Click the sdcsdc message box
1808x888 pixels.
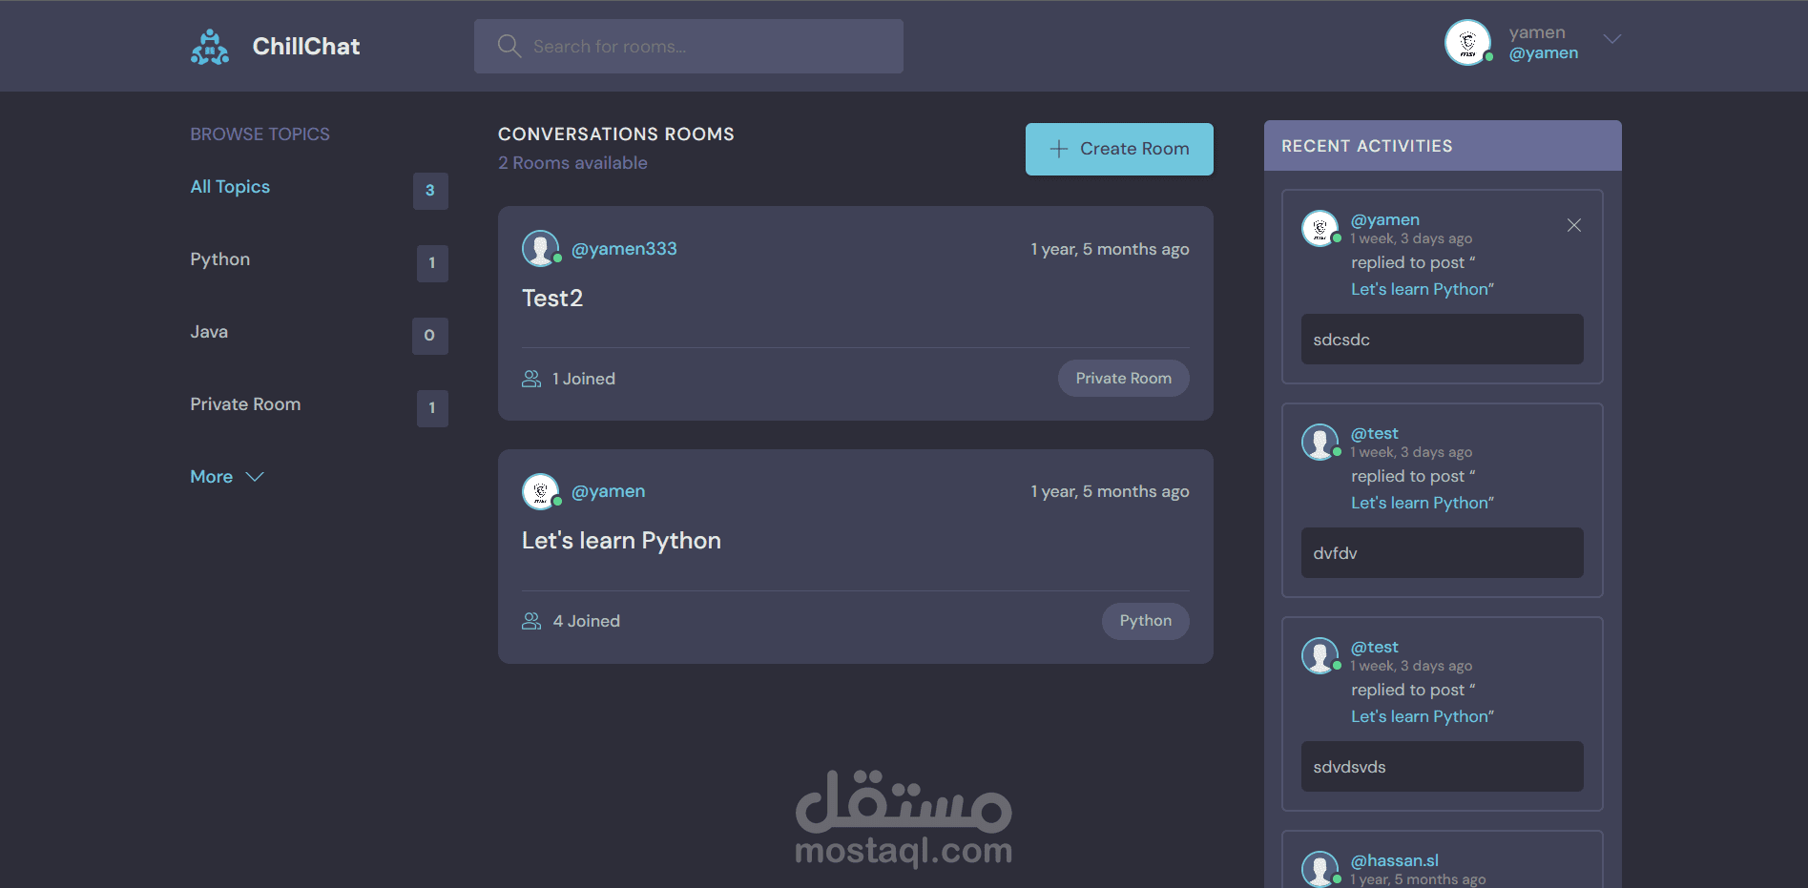point(1442,340)
